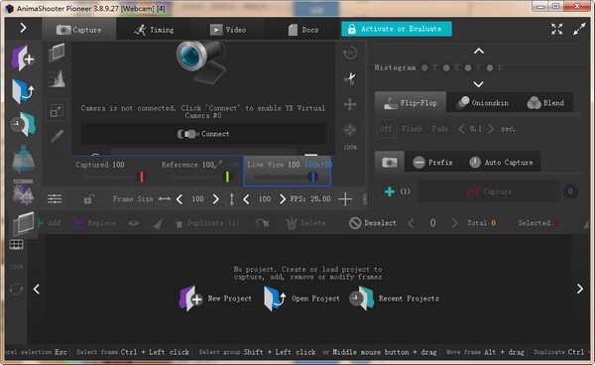Enable Flash mode in Flip-Flop
595x365 pixels.
pos(412,129)
